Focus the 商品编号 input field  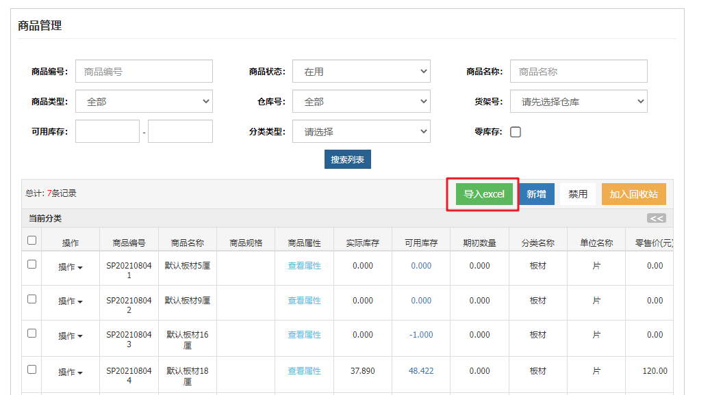click(x=144, y=71)
